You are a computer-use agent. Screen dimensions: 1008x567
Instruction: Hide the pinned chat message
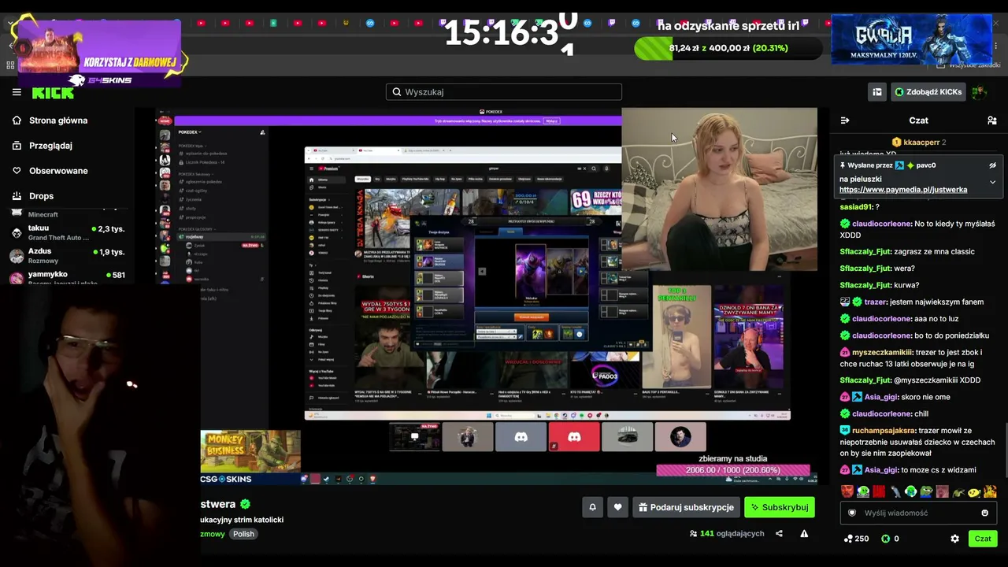click(992, 165)
